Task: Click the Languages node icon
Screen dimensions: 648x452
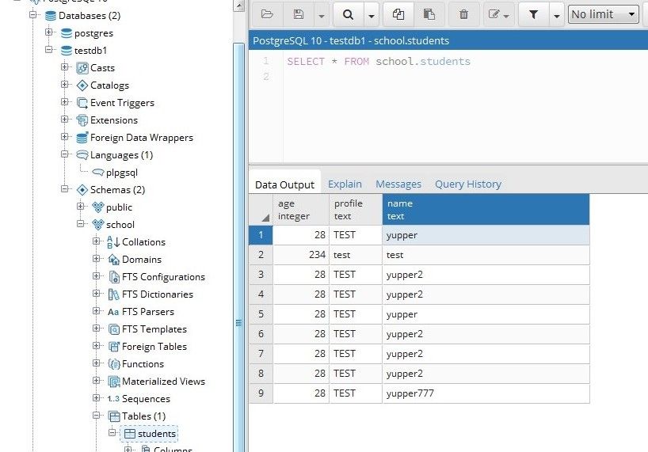Action: [82, 155]
